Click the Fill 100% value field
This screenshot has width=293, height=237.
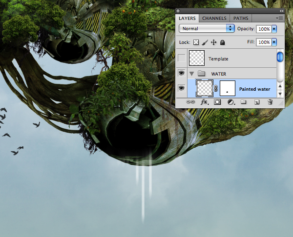tap(264, 42)
